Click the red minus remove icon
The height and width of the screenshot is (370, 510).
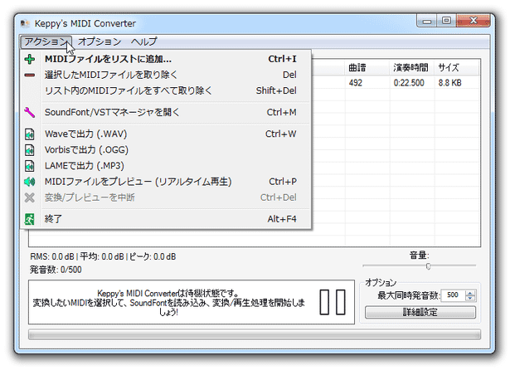[x=30, y=75]
